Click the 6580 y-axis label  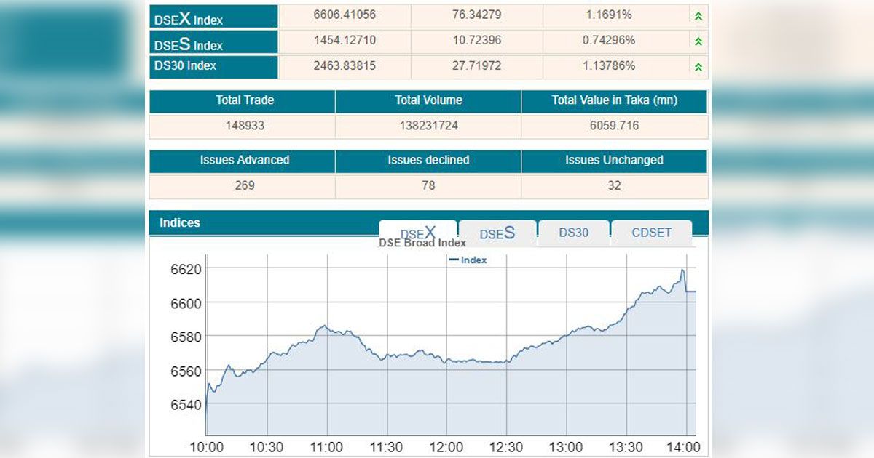(185, 337)
